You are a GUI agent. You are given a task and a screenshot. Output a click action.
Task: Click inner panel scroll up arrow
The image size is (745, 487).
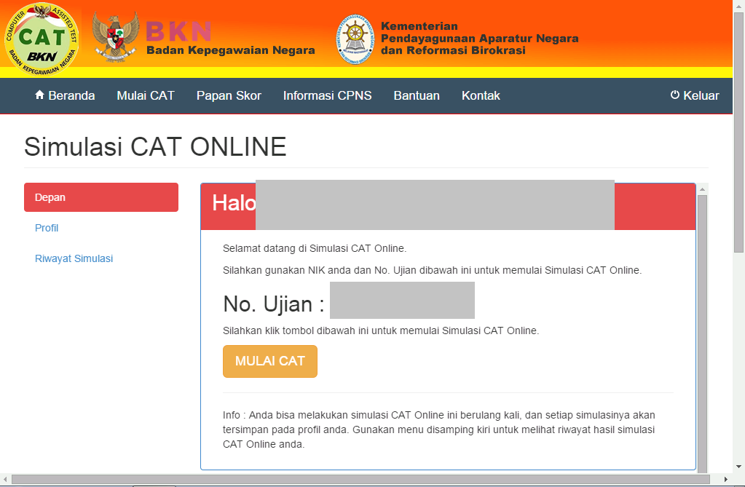[702, 189]
